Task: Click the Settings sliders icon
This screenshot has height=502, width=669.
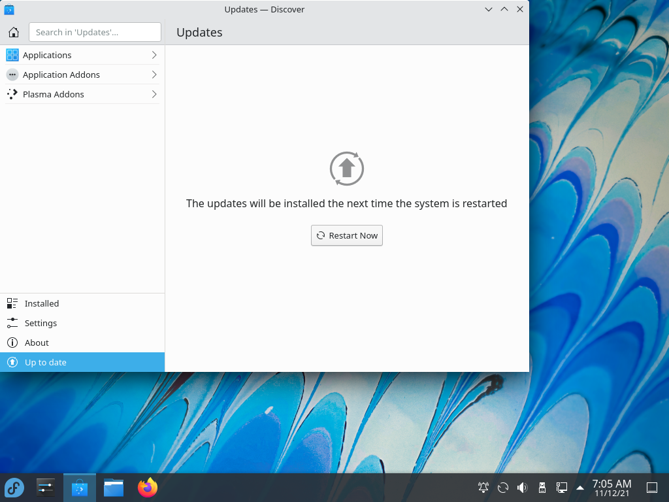Action: [x=12, y=323]
